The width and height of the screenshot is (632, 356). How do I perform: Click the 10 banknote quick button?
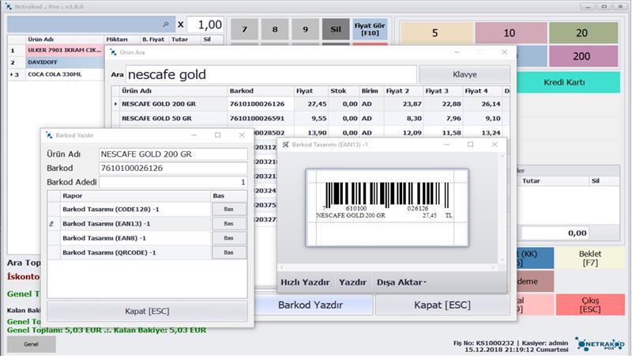[510, 33]
